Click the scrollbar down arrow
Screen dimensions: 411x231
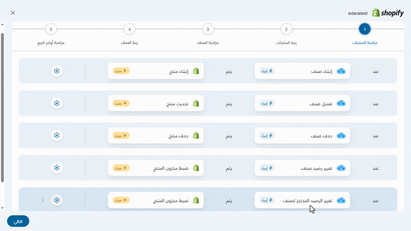3,208
